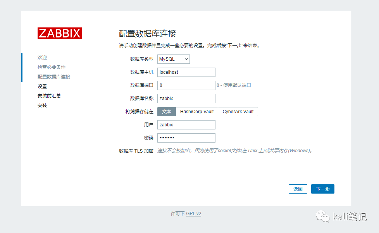Click the 数据库类型 label
Image resolution: width=379 pixels, height=233 pixels.
(142, 59)
